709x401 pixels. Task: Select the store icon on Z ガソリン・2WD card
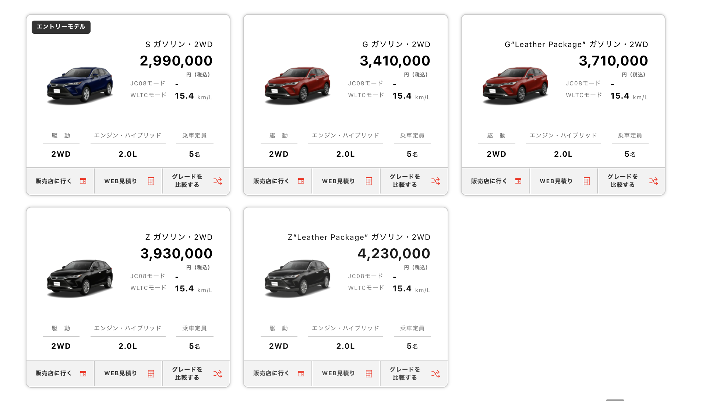84,373
